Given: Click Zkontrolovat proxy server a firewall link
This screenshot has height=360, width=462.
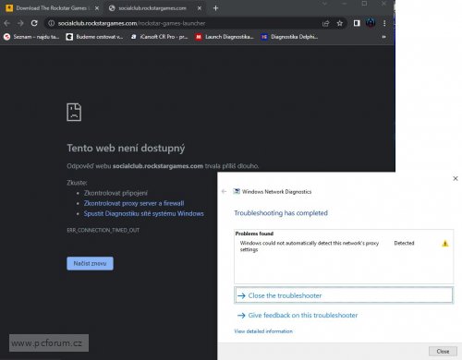Looking at the screenshot, I should coord(134,203).
